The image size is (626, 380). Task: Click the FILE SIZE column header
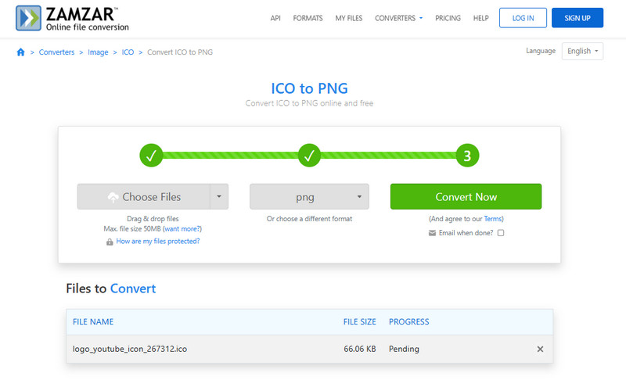point(360,322)
